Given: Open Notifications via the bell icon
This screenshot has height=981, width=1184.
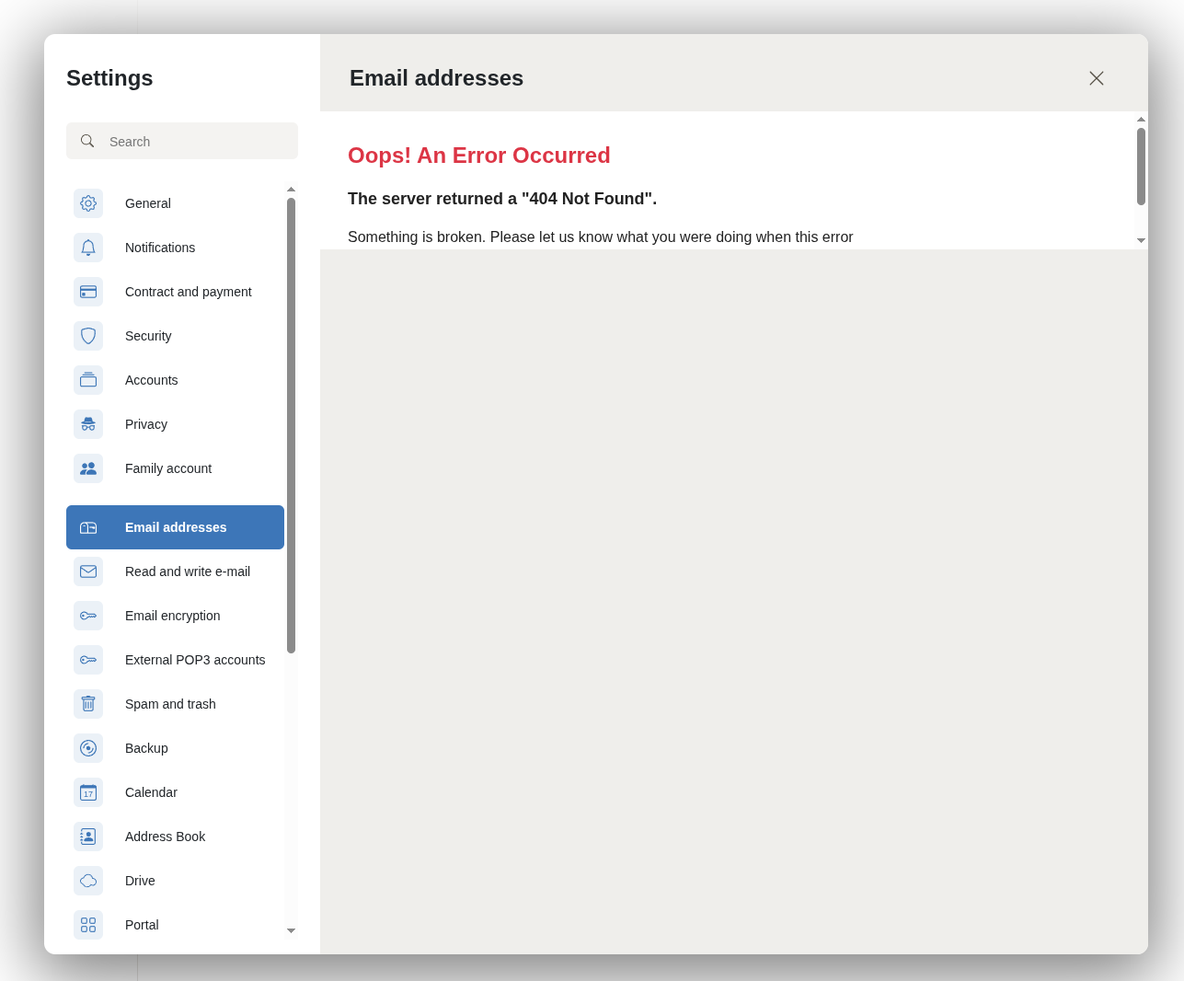Looking at the screenshot, I should pyautogui.click(x=88, y=248).
